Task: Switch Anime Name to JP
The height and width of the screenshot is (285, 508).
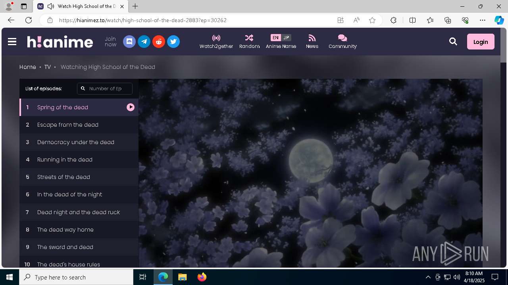Action: point(286,38)
